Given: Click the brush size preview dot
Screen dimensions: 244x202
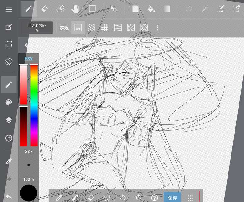Looking at the screenshot, I should pos(29,165).
